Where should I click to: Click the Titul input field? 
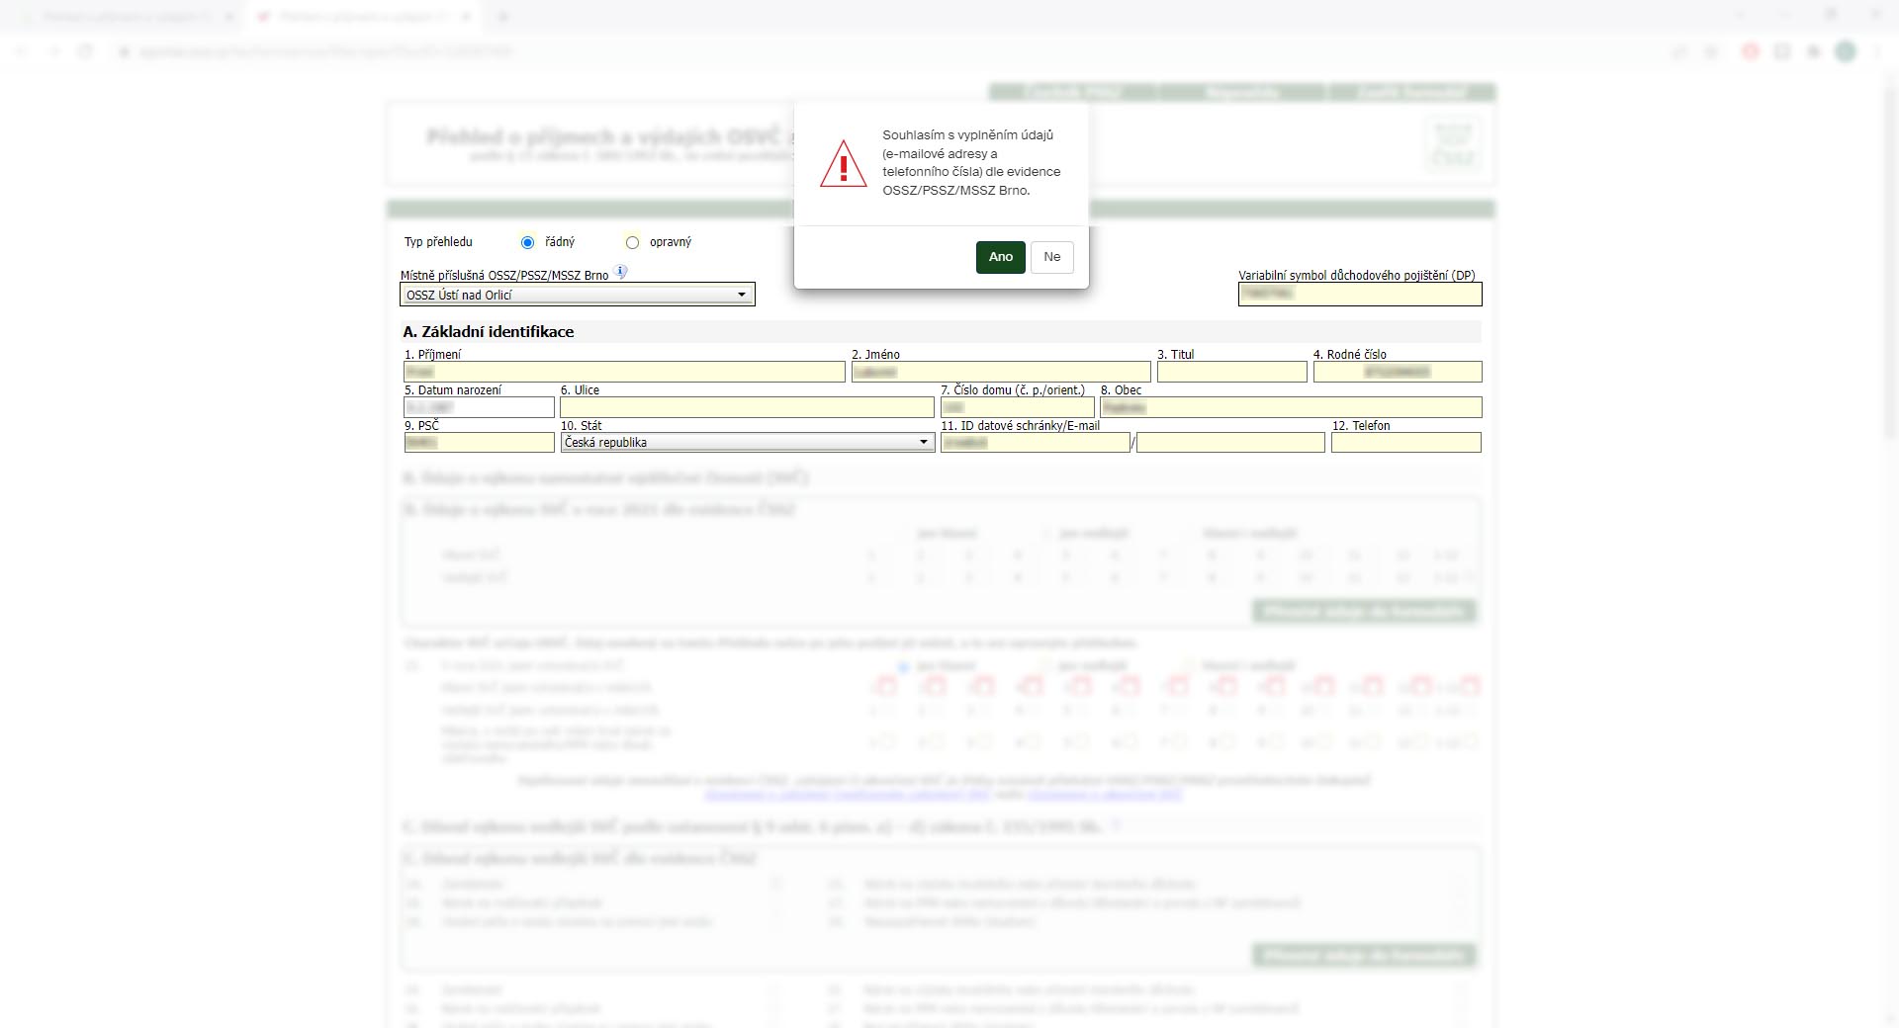[x=1232, y=372]
